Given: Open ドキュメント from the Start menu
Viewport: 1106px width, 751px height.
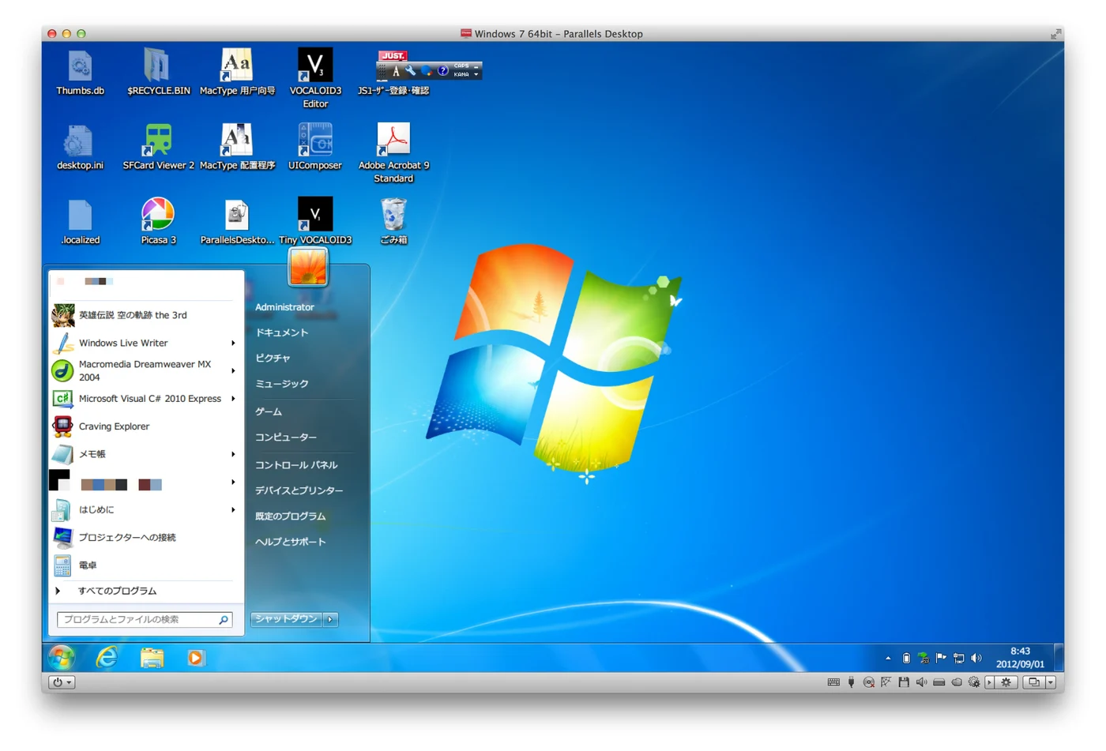Looking at the screenshot, I should point(282,332).
